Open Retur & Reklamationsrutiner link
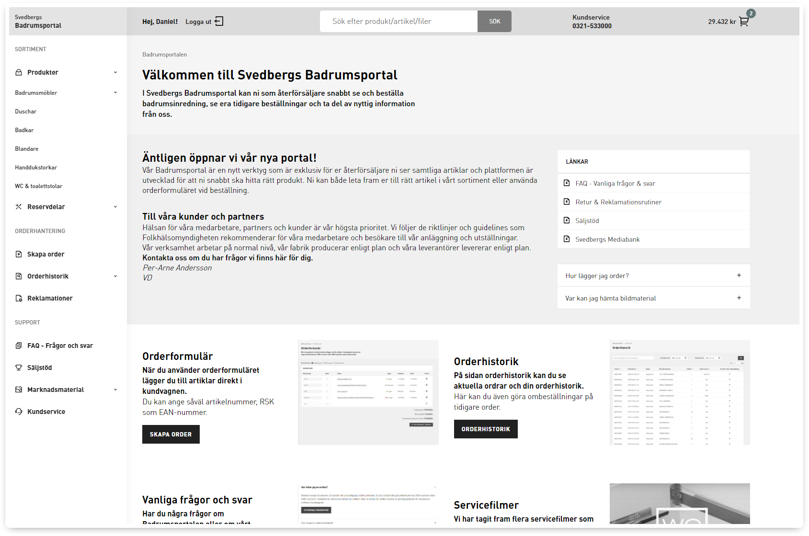This screenshot has height=536, width=809. point(618,202)
